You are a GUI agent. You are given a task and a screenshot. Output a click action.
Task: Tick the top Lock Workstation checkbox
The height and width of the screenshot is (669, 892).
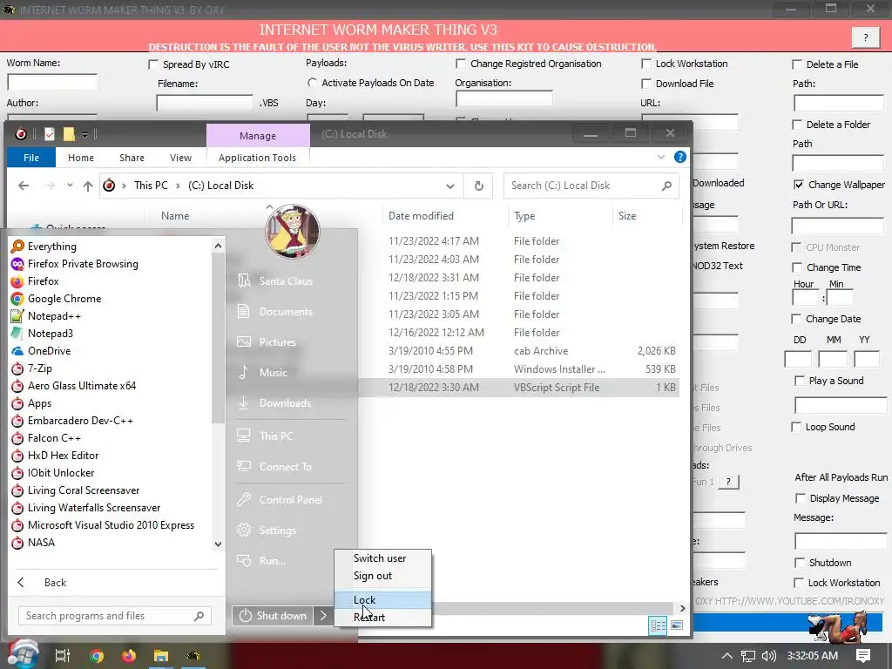[646, 64]
